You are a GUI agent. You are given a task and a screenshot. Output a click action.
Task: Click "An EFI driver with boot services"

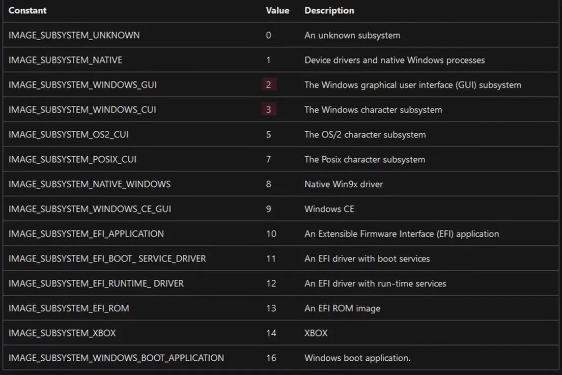tap(367, 259)
